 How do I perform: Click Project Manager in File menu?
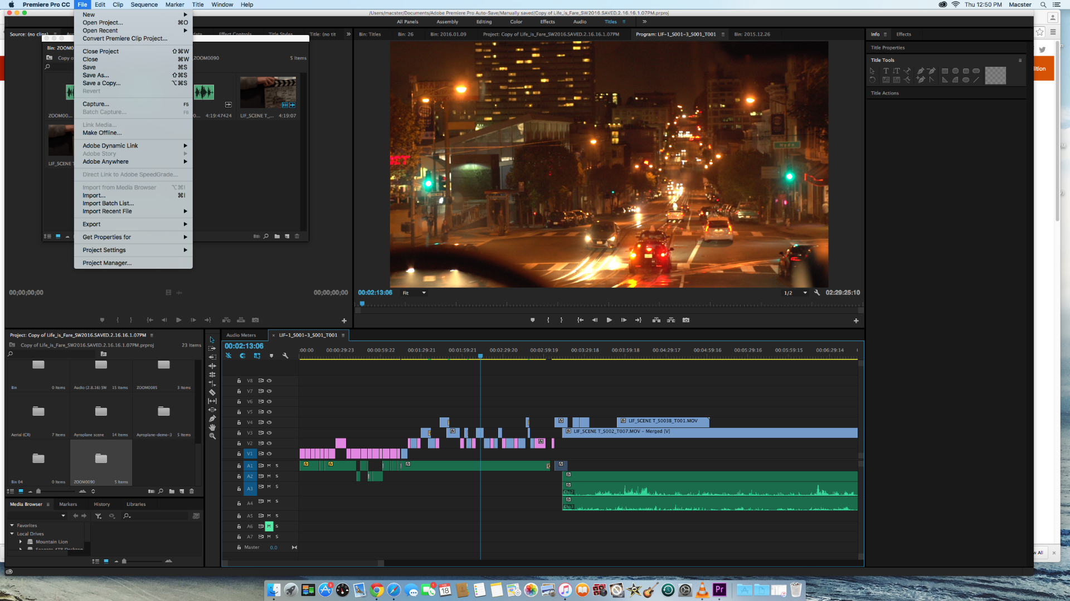(106, 263)
